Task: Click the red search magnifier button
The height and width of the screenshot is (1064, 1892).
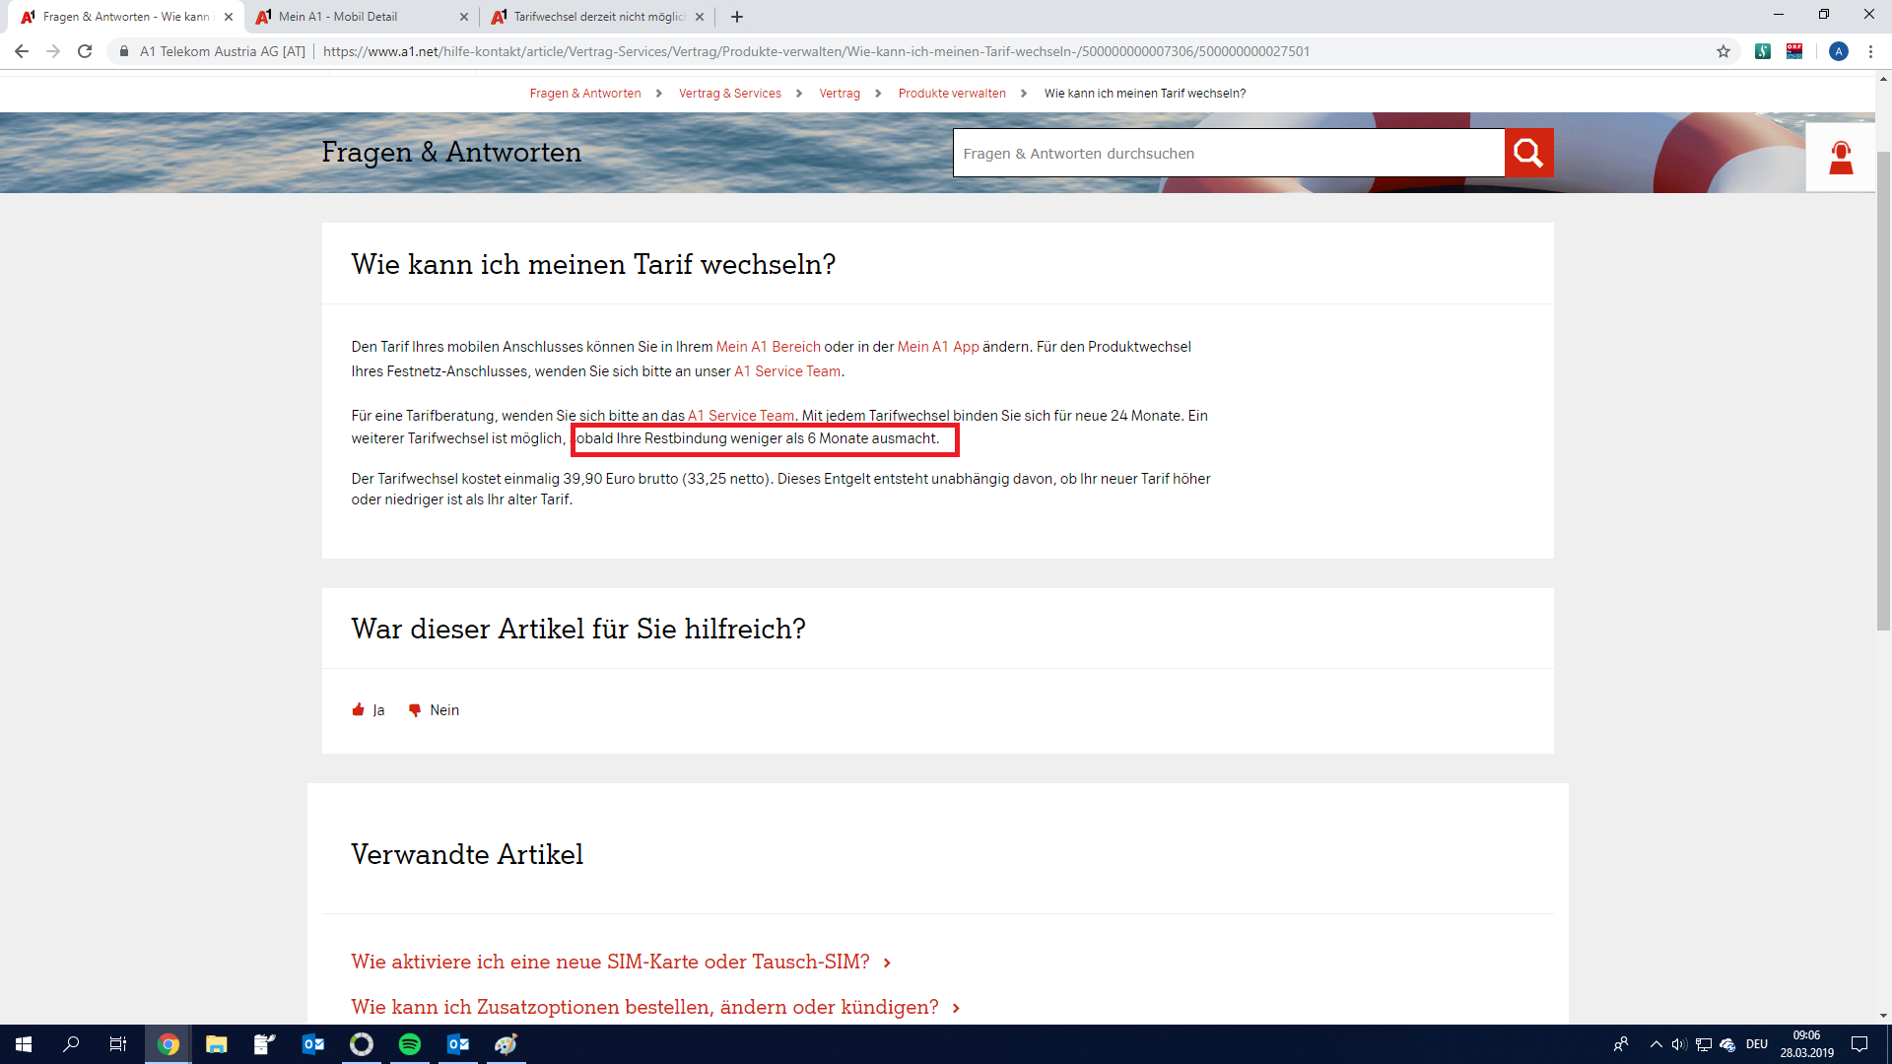Action: click(x=1528, y=153)
